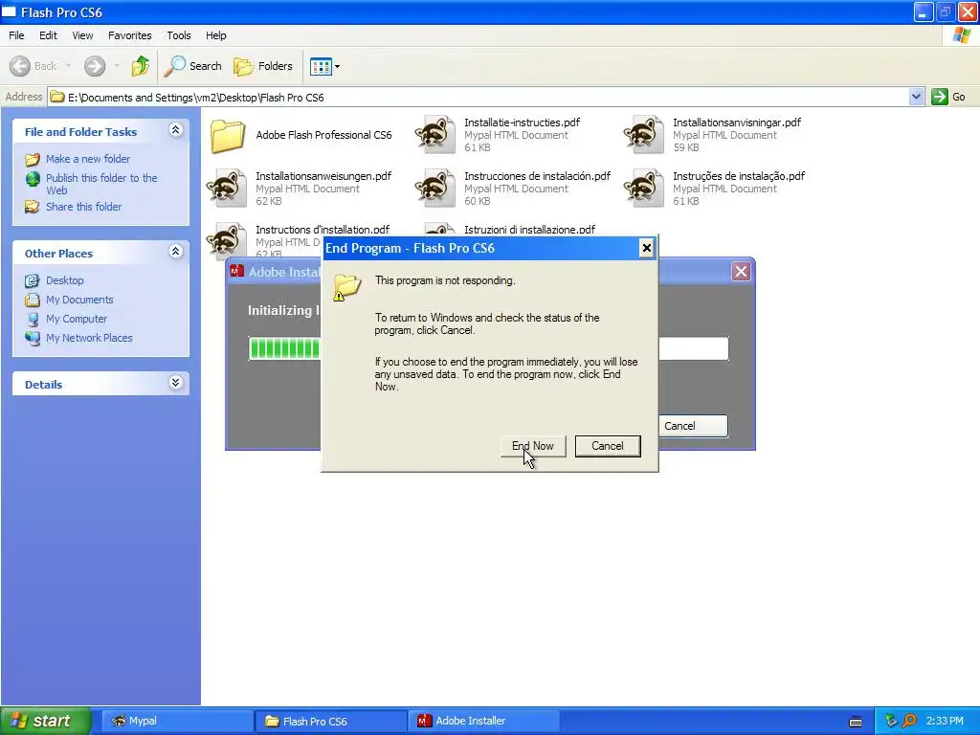Expand the address bar dropdown arrow

(916, 97)
